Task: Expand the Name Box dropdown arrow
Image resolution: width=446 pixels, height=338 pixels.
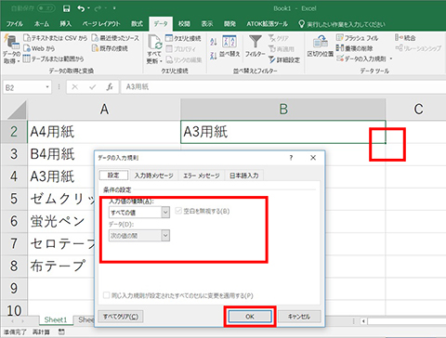Action: point(47,87)
